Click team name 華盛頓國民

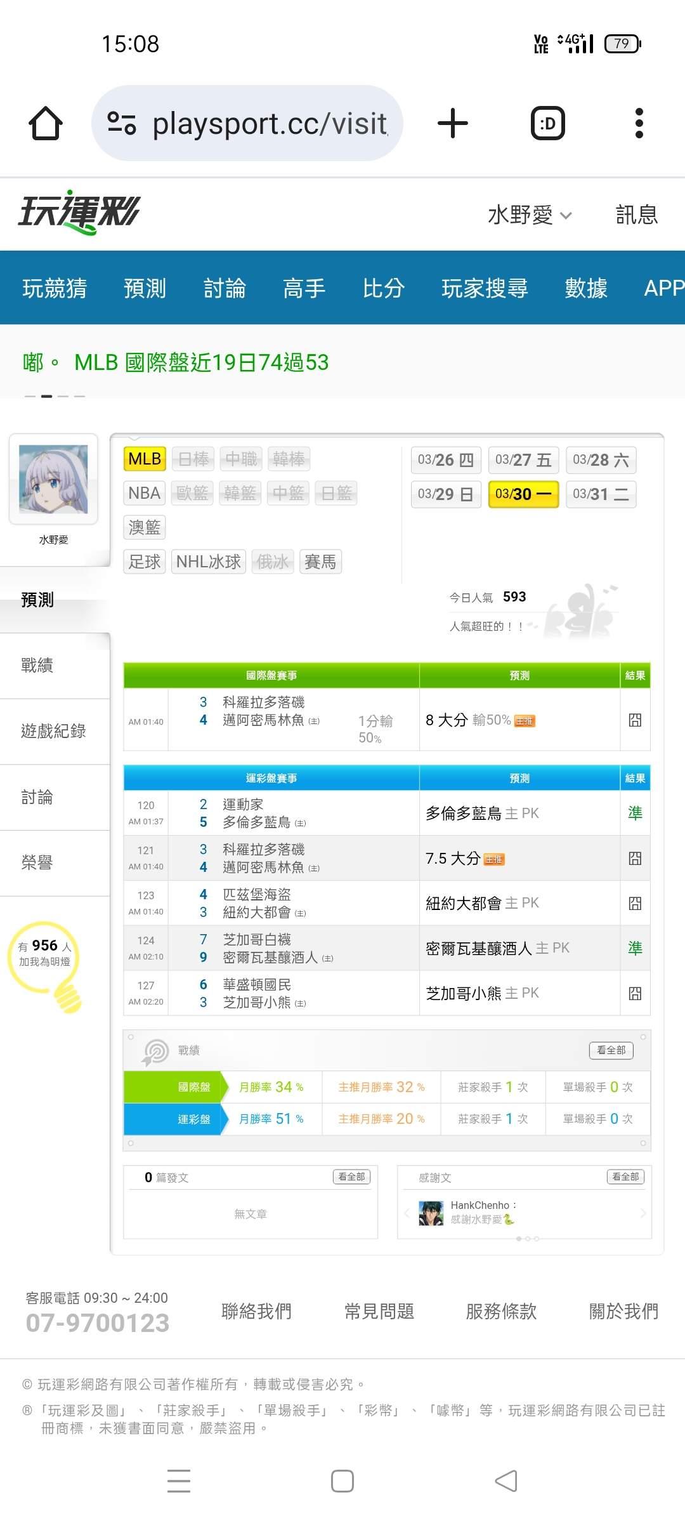click(257, 984)
